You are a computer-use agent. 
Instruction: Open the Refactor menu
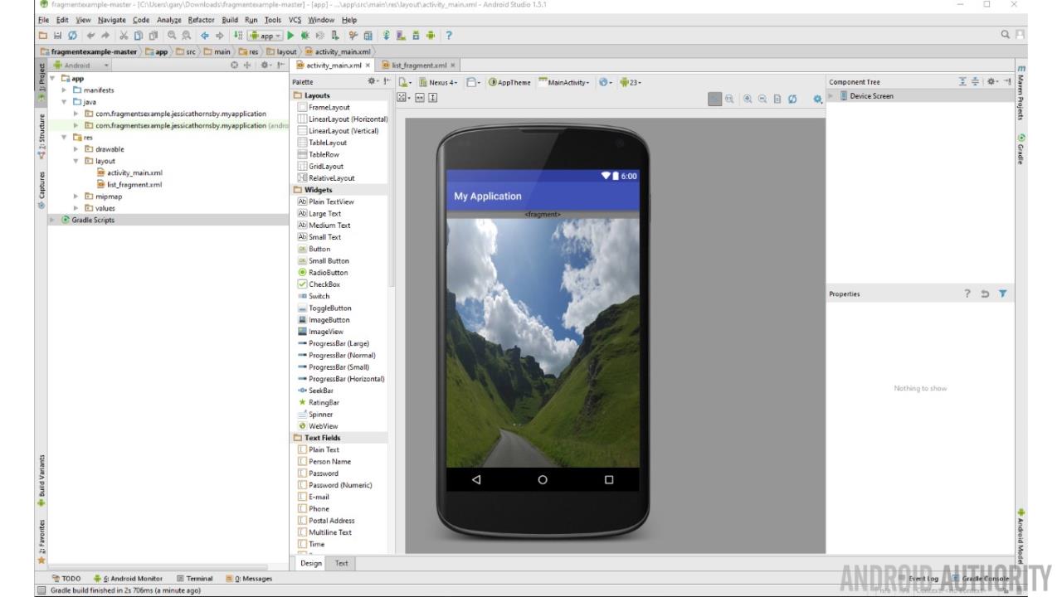(201, 20)
